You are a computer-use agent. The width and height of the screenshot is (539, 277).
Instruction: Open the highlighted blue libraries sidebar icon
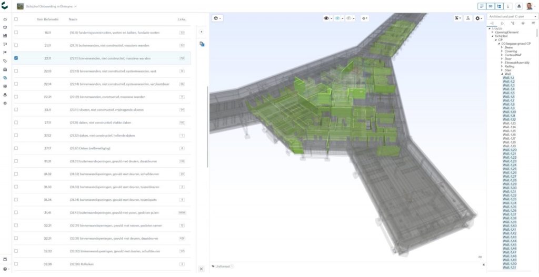pos(5,78)
